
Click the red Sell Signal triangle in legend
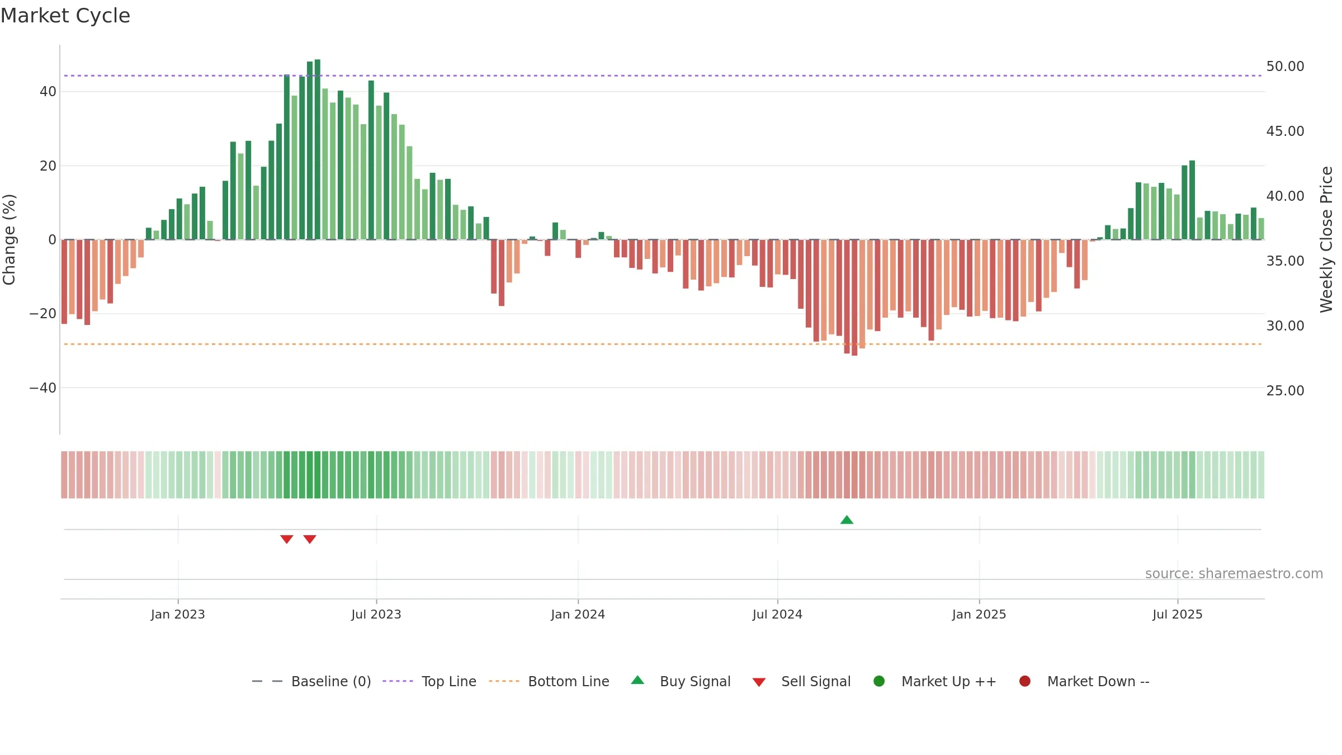point(759,682)
